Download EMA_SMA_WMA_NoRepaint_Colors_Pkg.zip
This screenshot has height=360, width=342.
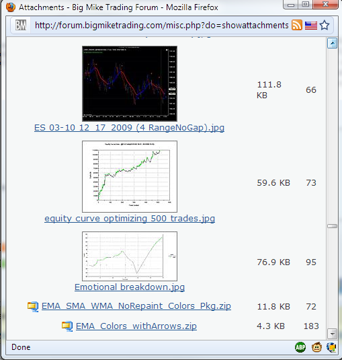[x=136, y=306]
